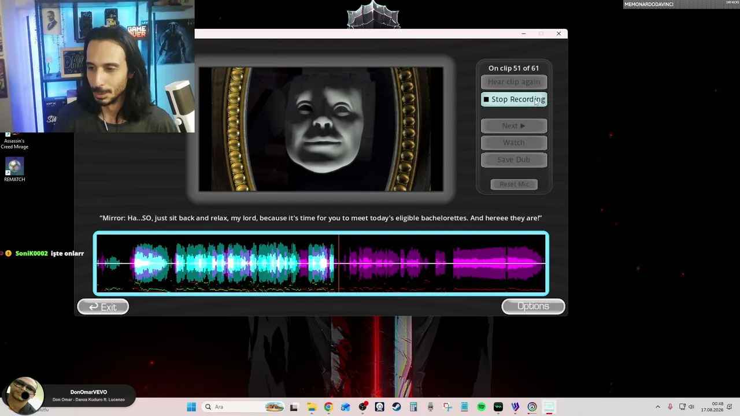Exit the dubbing screen
This screenshot has height=416, width=740.
pos(103,307)
